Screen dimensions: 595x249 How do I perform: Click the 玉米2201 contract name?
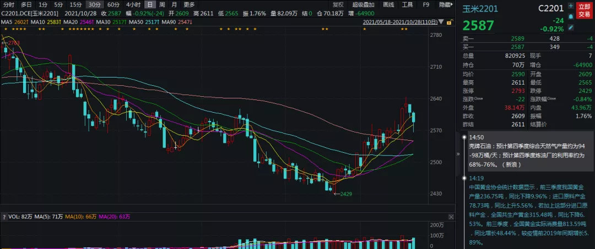pos(480,8)
